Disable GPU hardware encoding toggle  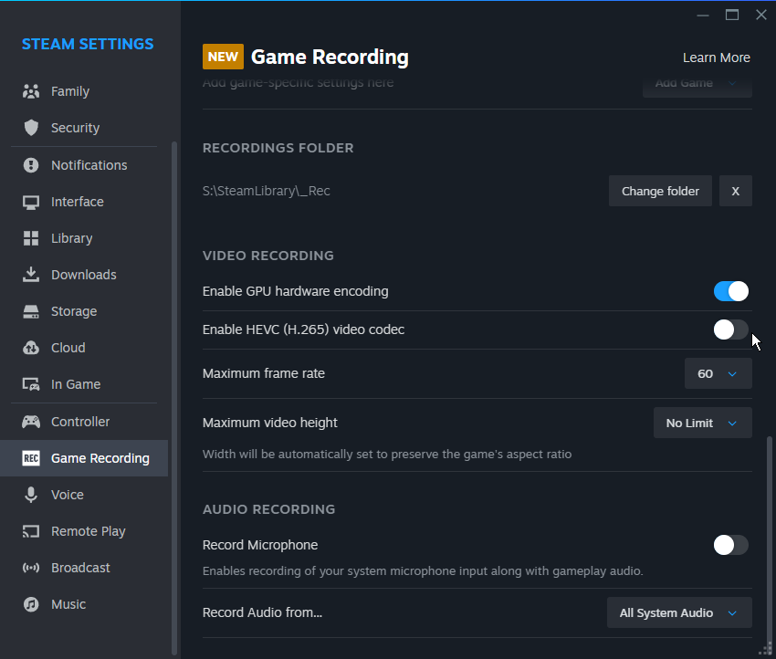(731, 291)
